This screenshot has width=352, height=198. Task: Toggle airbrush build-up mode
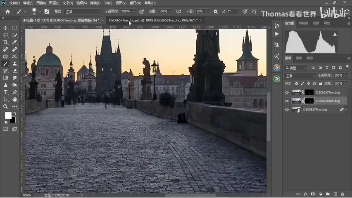click(179, 12)
